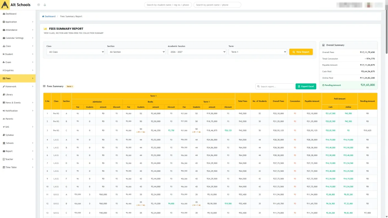The width and height of the screenshot is (388, 218).
Task: Click the Overall Fees ₹17,11,79,650 value
Action: [367, 52]
